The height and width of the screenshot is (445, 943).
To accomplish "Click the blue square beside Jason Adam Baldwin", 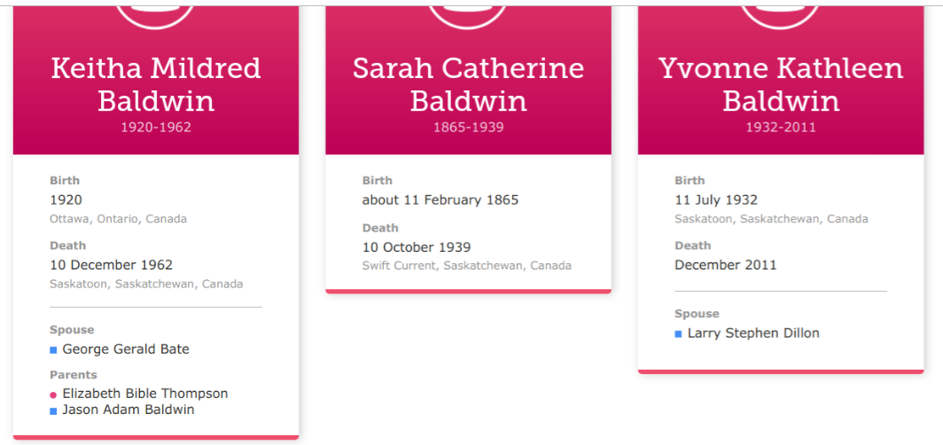I will click(53, 410).
